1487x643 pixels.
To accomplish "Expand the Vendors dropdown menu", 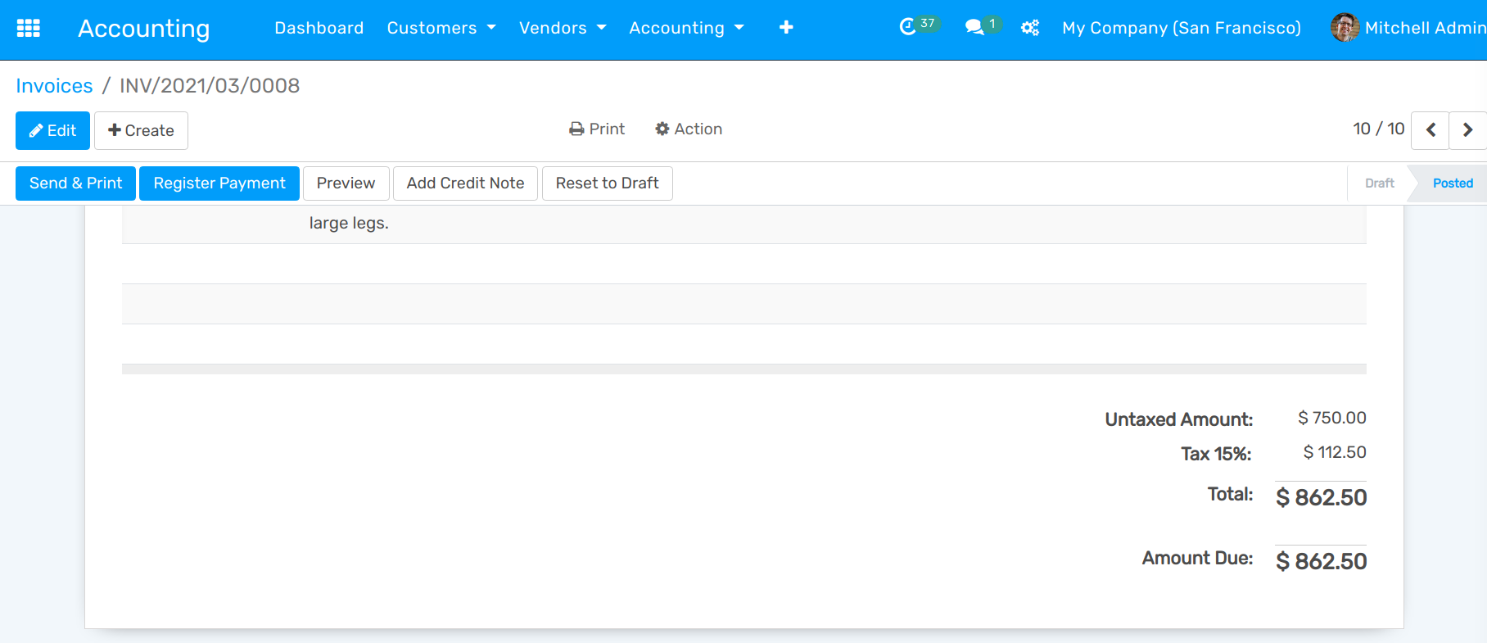I will tap(563, 28).
